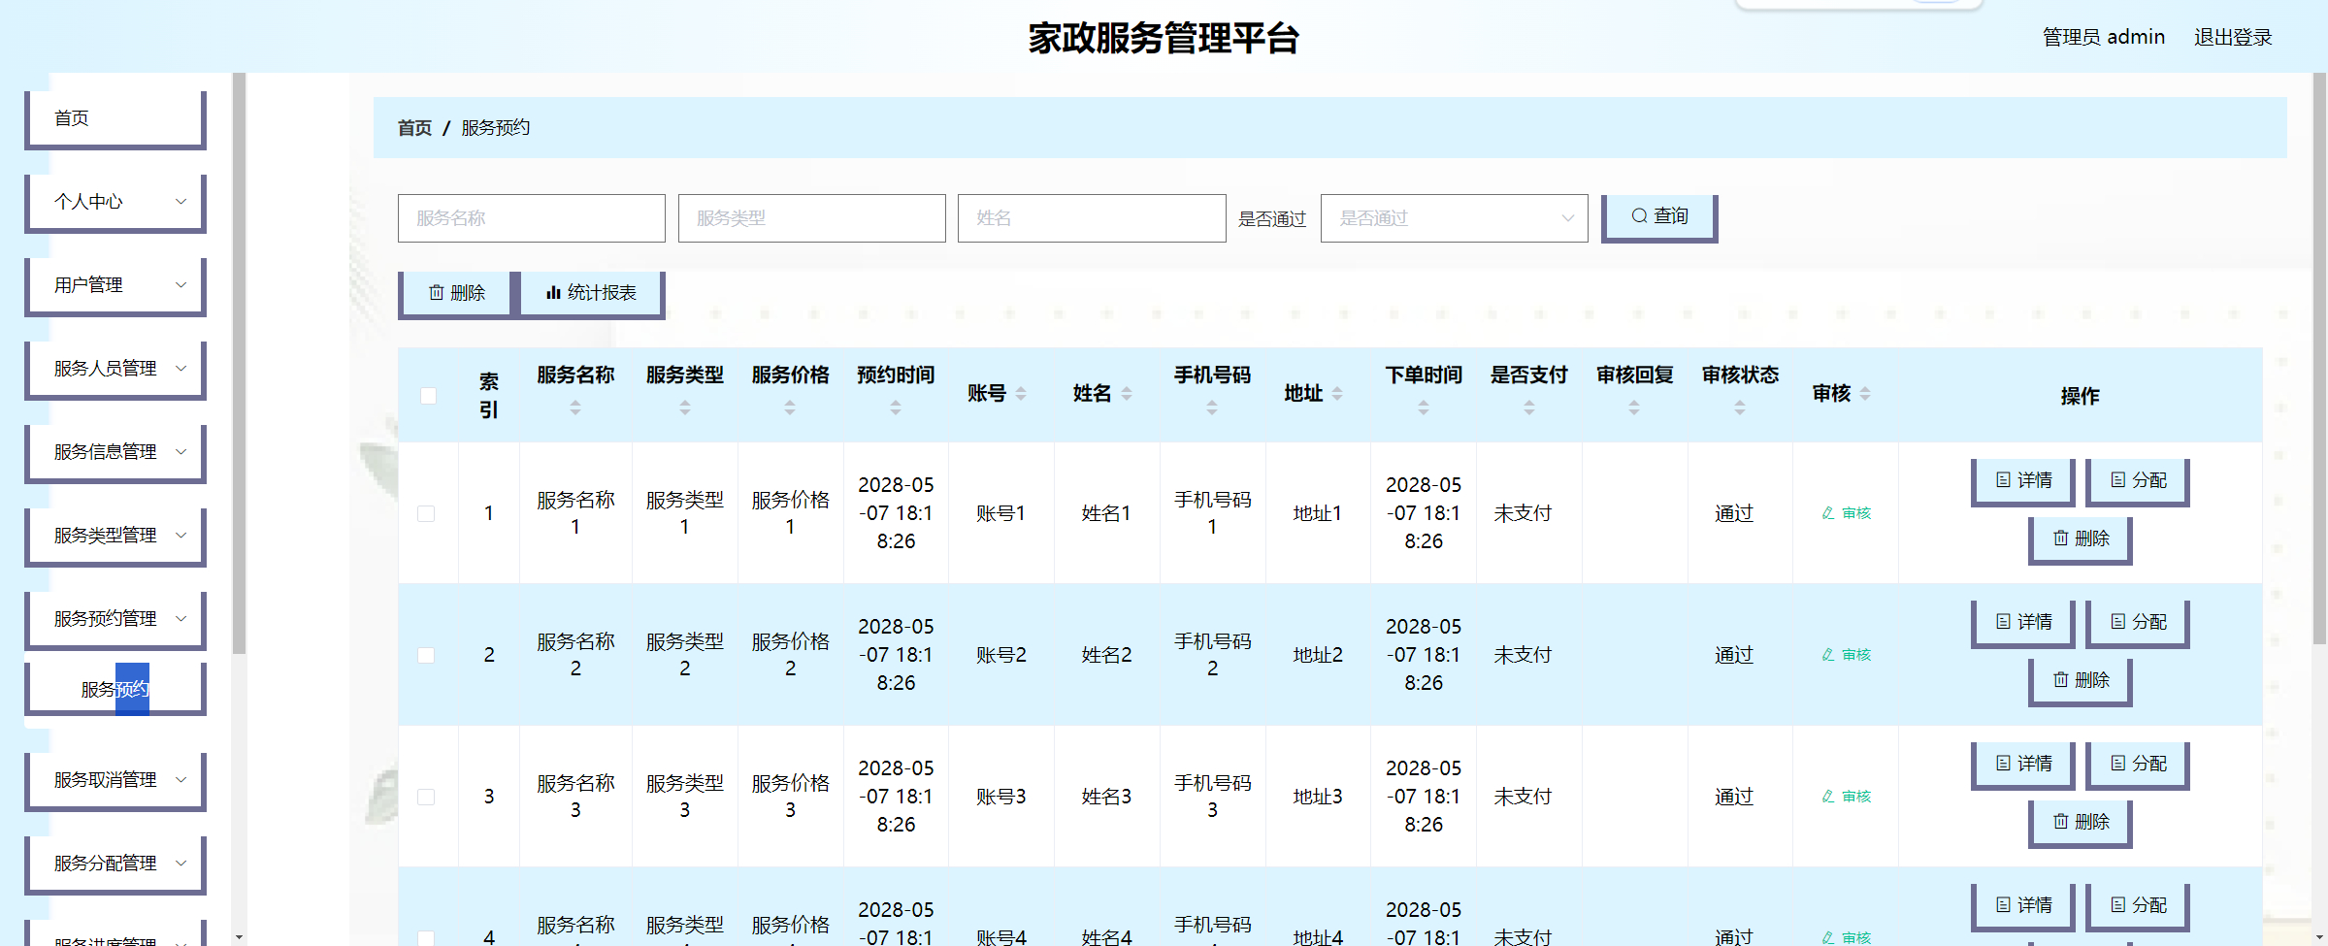Click the trash delete icon in row 3
The height and width of the screenshot is (946, 2328).
click(2060, 822)
